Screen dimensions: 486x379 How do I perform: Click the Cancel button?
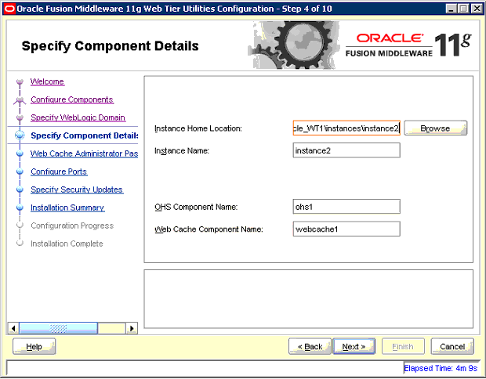[452, 346]
